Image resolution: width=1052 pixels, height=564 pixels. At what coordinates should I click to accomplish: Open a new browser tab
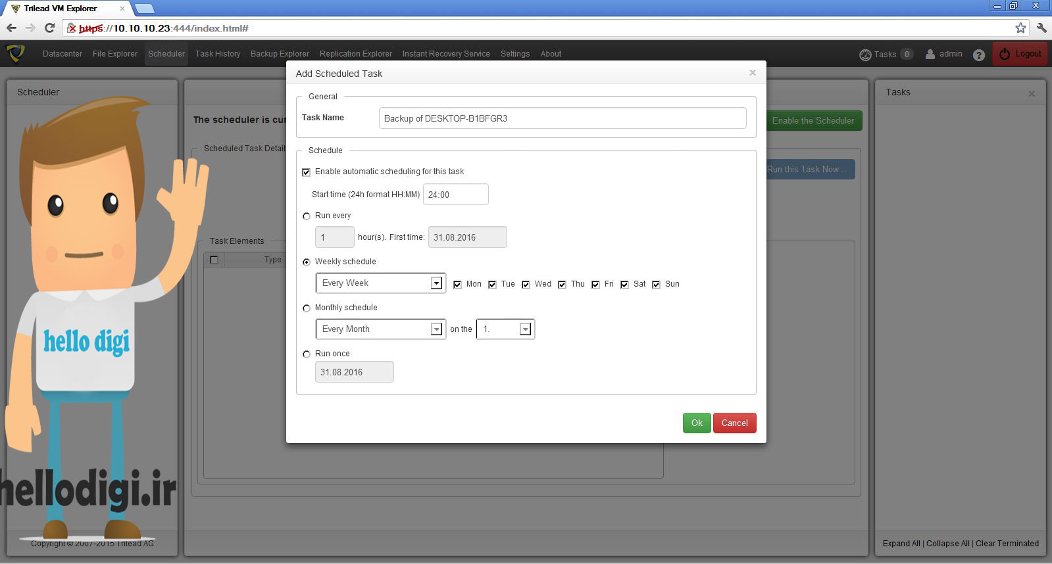coord(144,9)
